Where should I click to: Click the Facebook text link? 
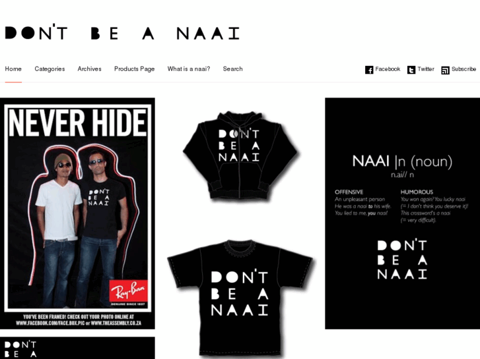click(x=388, y=69)
